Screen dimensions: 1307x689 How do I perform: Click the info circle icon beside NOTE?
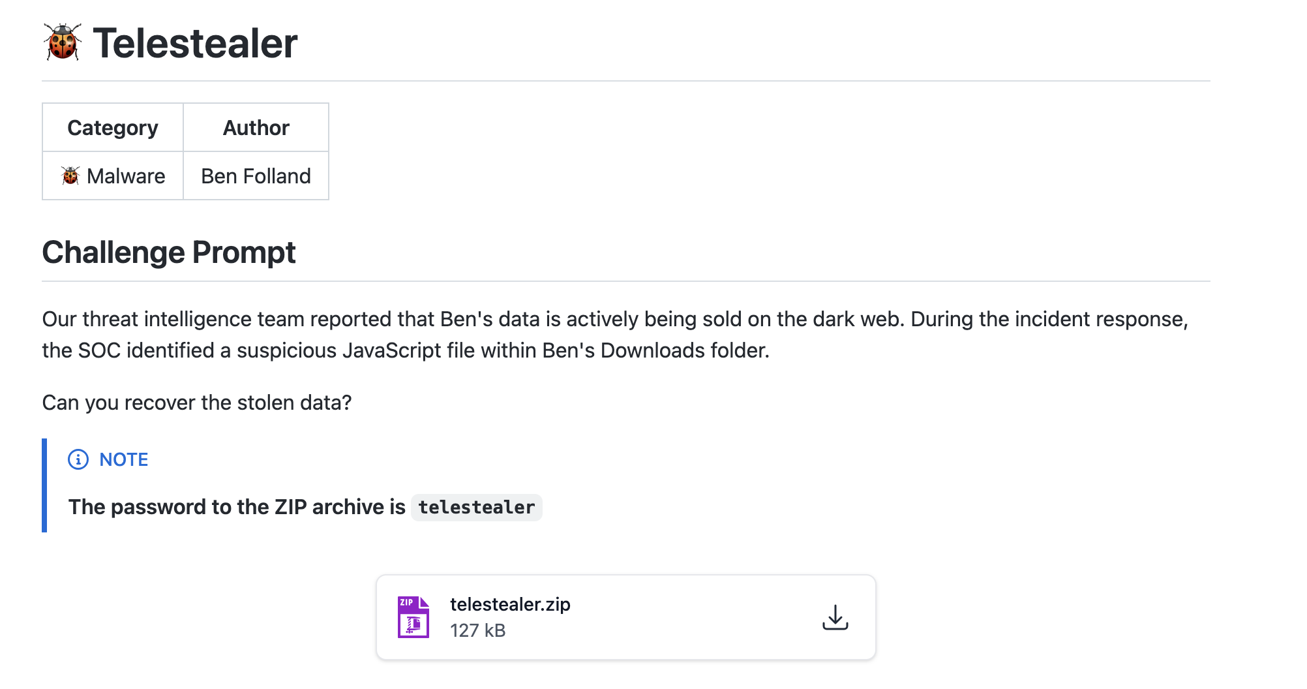tap(78, 459)
